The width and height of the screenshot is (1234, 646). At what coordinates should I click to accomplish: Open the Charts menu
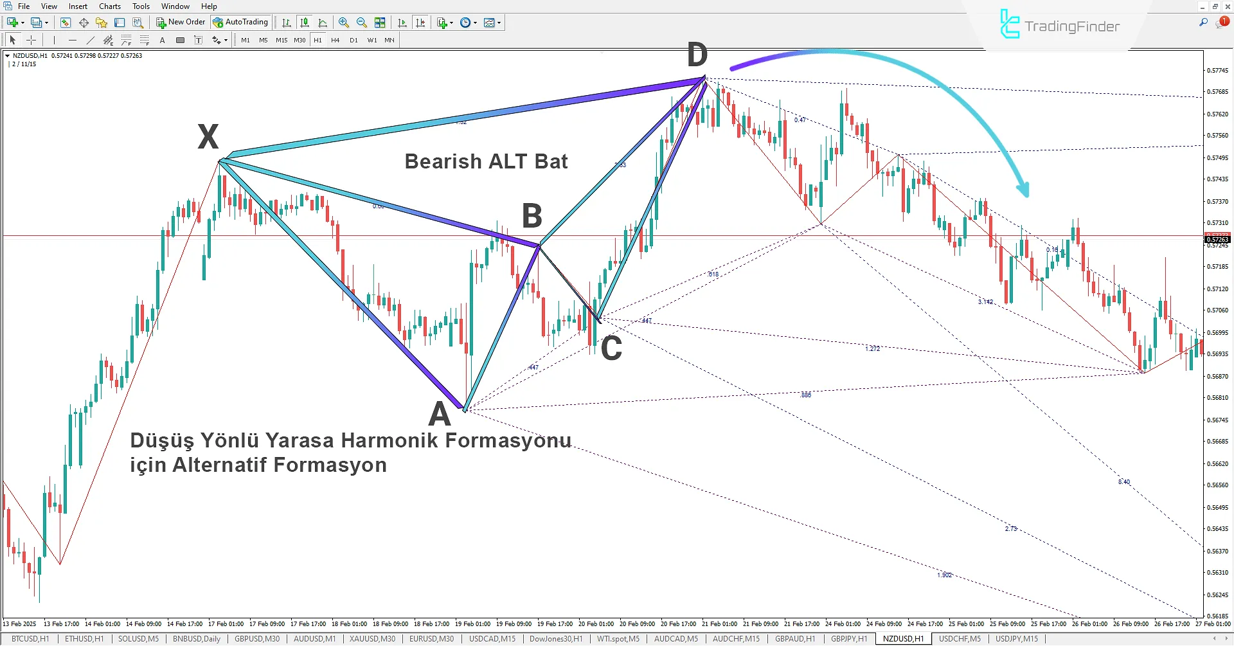pos(110,6)
